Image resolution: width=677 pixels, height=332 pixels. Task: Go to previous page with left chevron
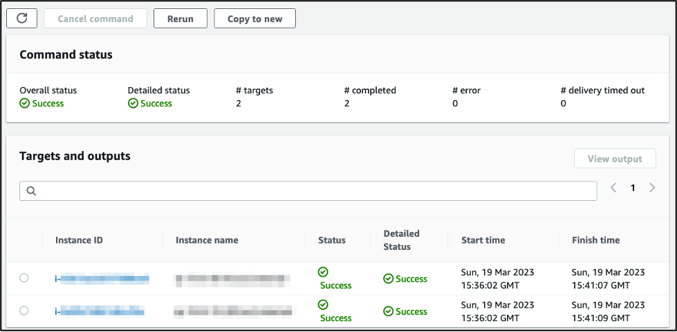(x=613, y=188)
